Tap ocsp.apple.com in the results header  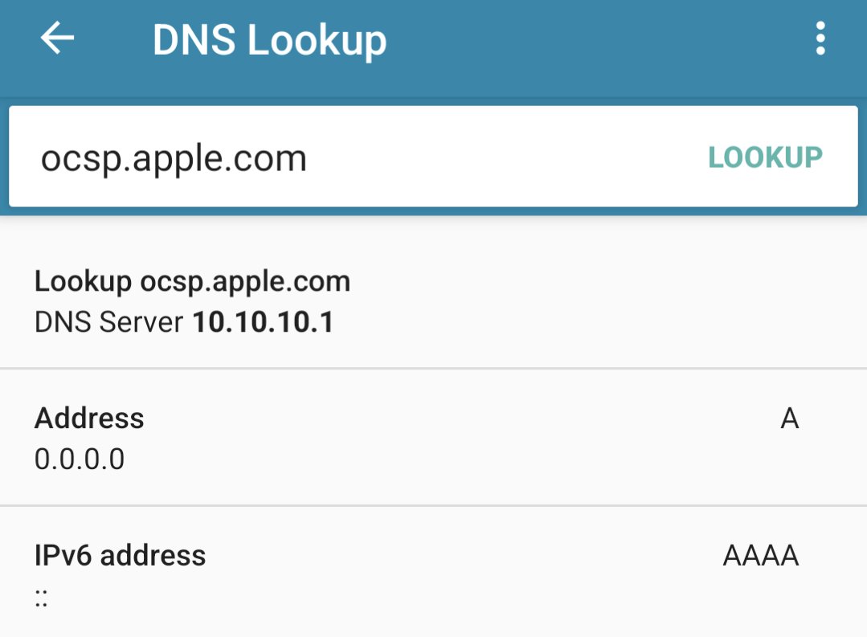[245, 282]
